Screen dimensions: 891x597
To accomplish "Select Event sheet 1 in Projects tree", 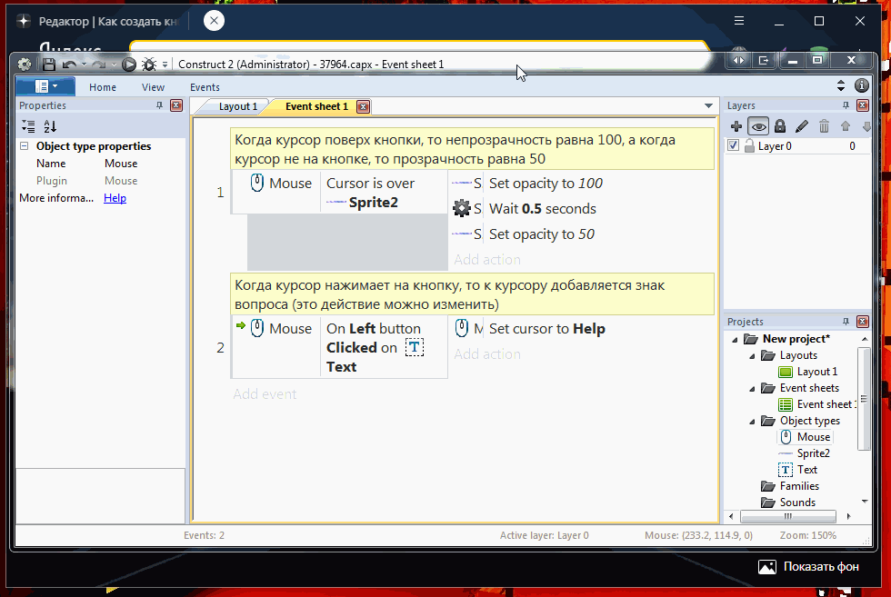I will [x=826, y=403].
